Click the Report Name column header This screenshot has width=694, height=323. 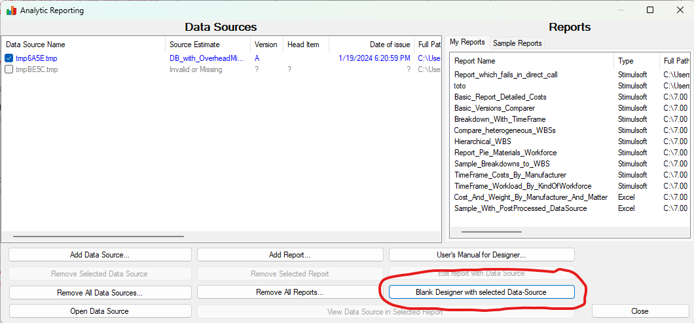click(x=475, y=61)
